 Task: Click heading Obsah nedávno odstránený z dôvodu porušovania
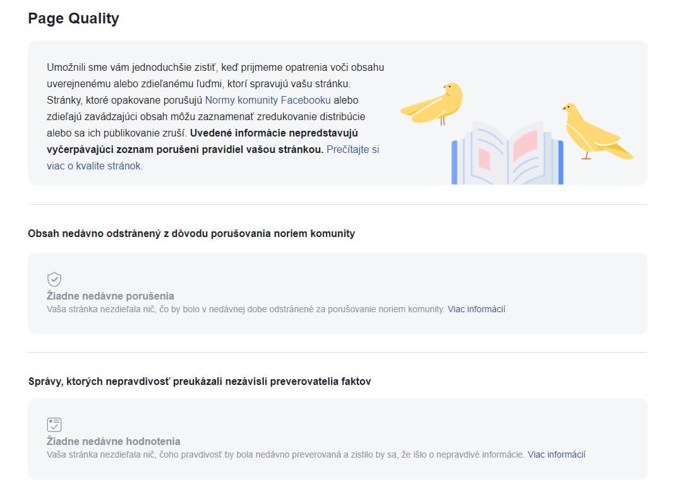(x=191, y=233)
